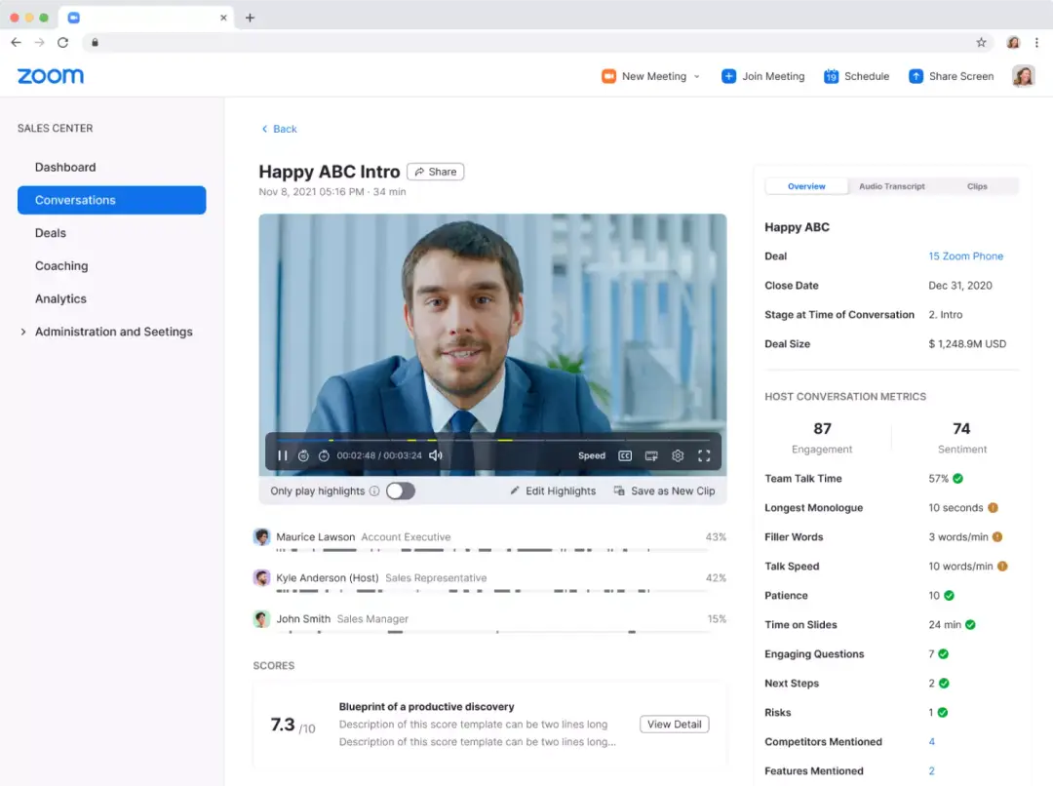This screenshot has width=1053, height=786.
Task: Click the rewind seconds icon in player
Action: [x=303, y=455]
